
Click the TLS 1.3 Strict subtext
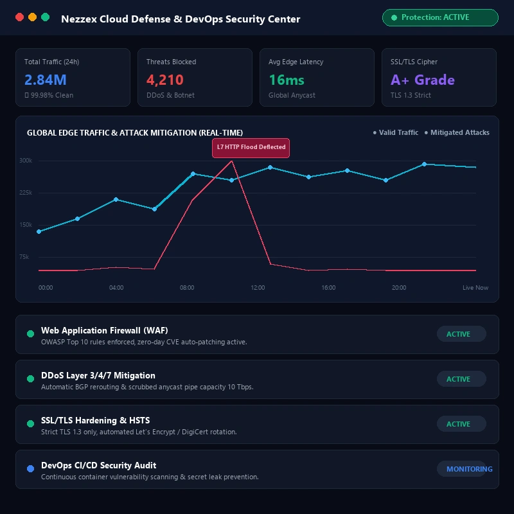pos(411,95)
